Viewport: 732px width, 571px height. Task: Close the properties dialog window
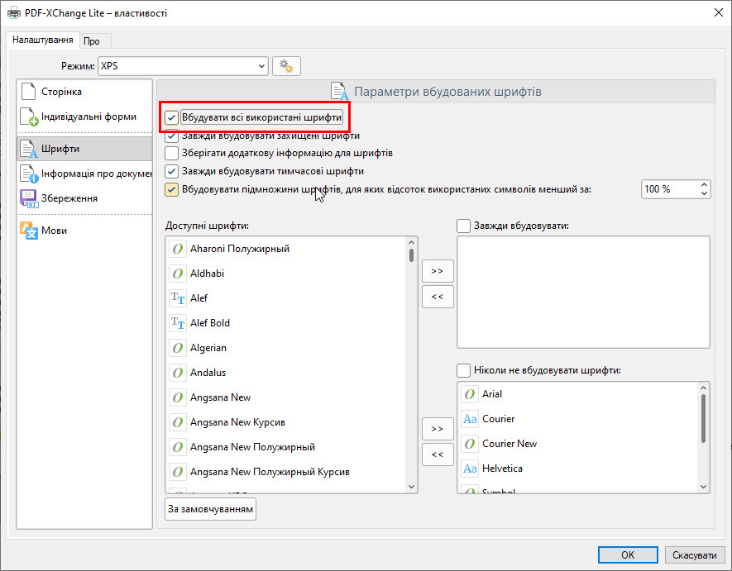pyautogui.click(x=719, y=12)
